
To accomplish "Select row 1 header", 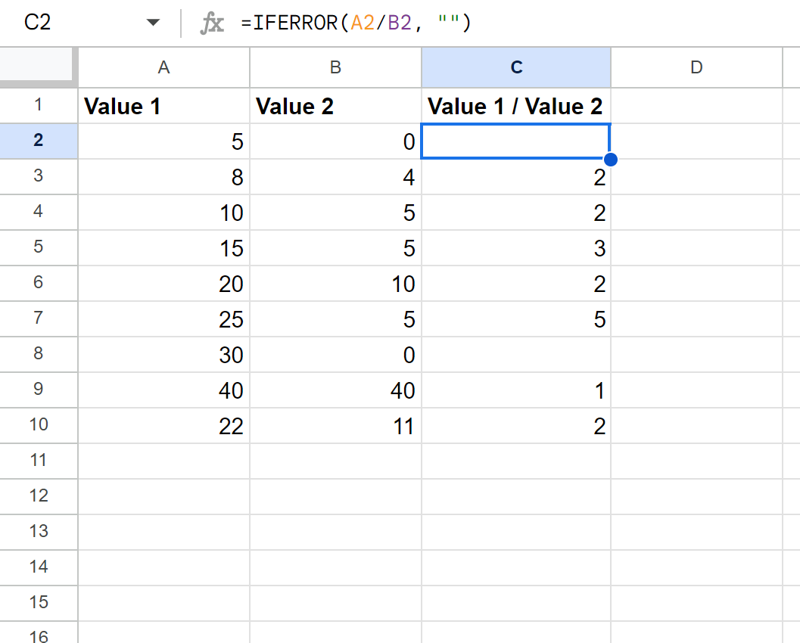I will point(39,106).
